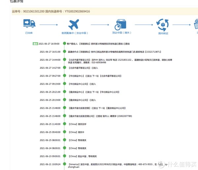Click the 已出库 stage label

(29, 33)
